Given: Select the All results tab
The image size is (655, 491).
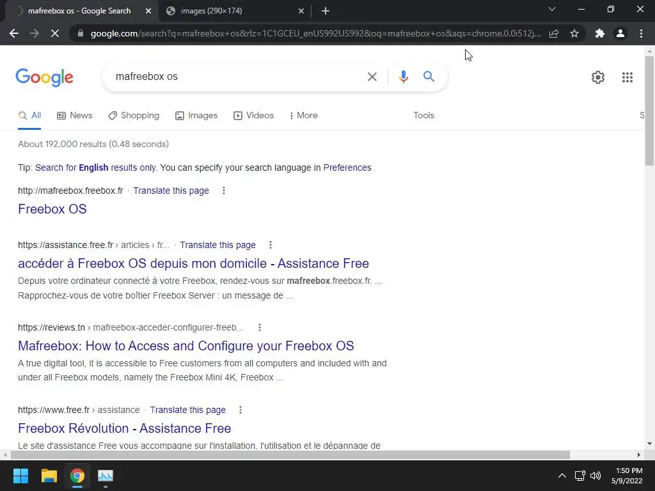Looking at the screenshot, I should click(29, 116).
